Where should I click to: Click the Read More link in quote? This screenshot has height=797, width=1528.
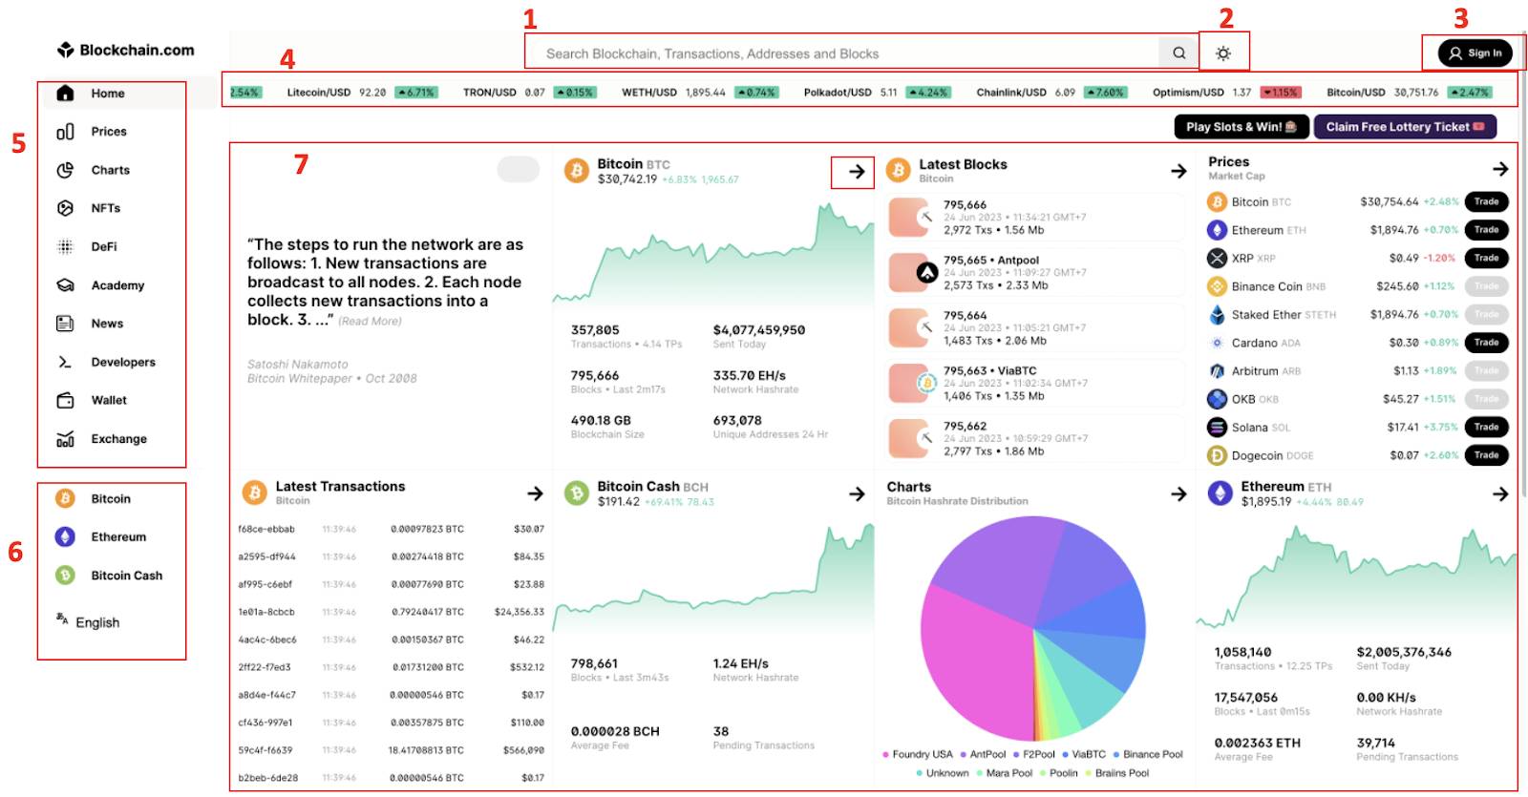(x=370, y=322)
